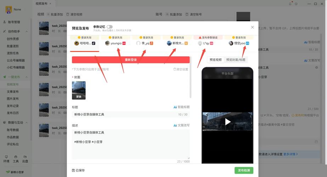Click the None user avatar

pos(9,10)
